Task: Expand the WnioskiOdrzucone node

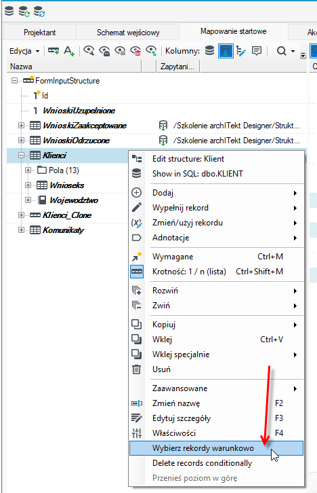Action: click(x=21, y=141)
